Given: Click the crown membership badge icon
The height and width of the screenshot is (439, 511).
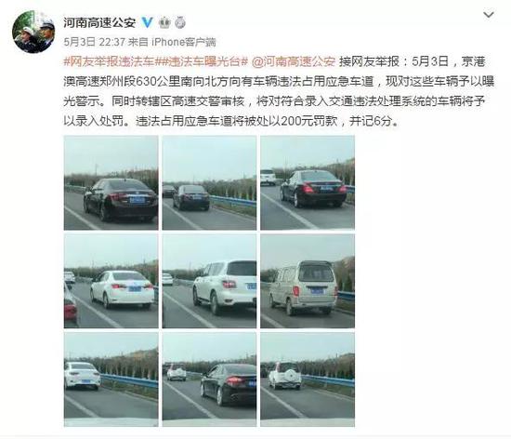Looking at the screenshot, I should coord(164,23).
